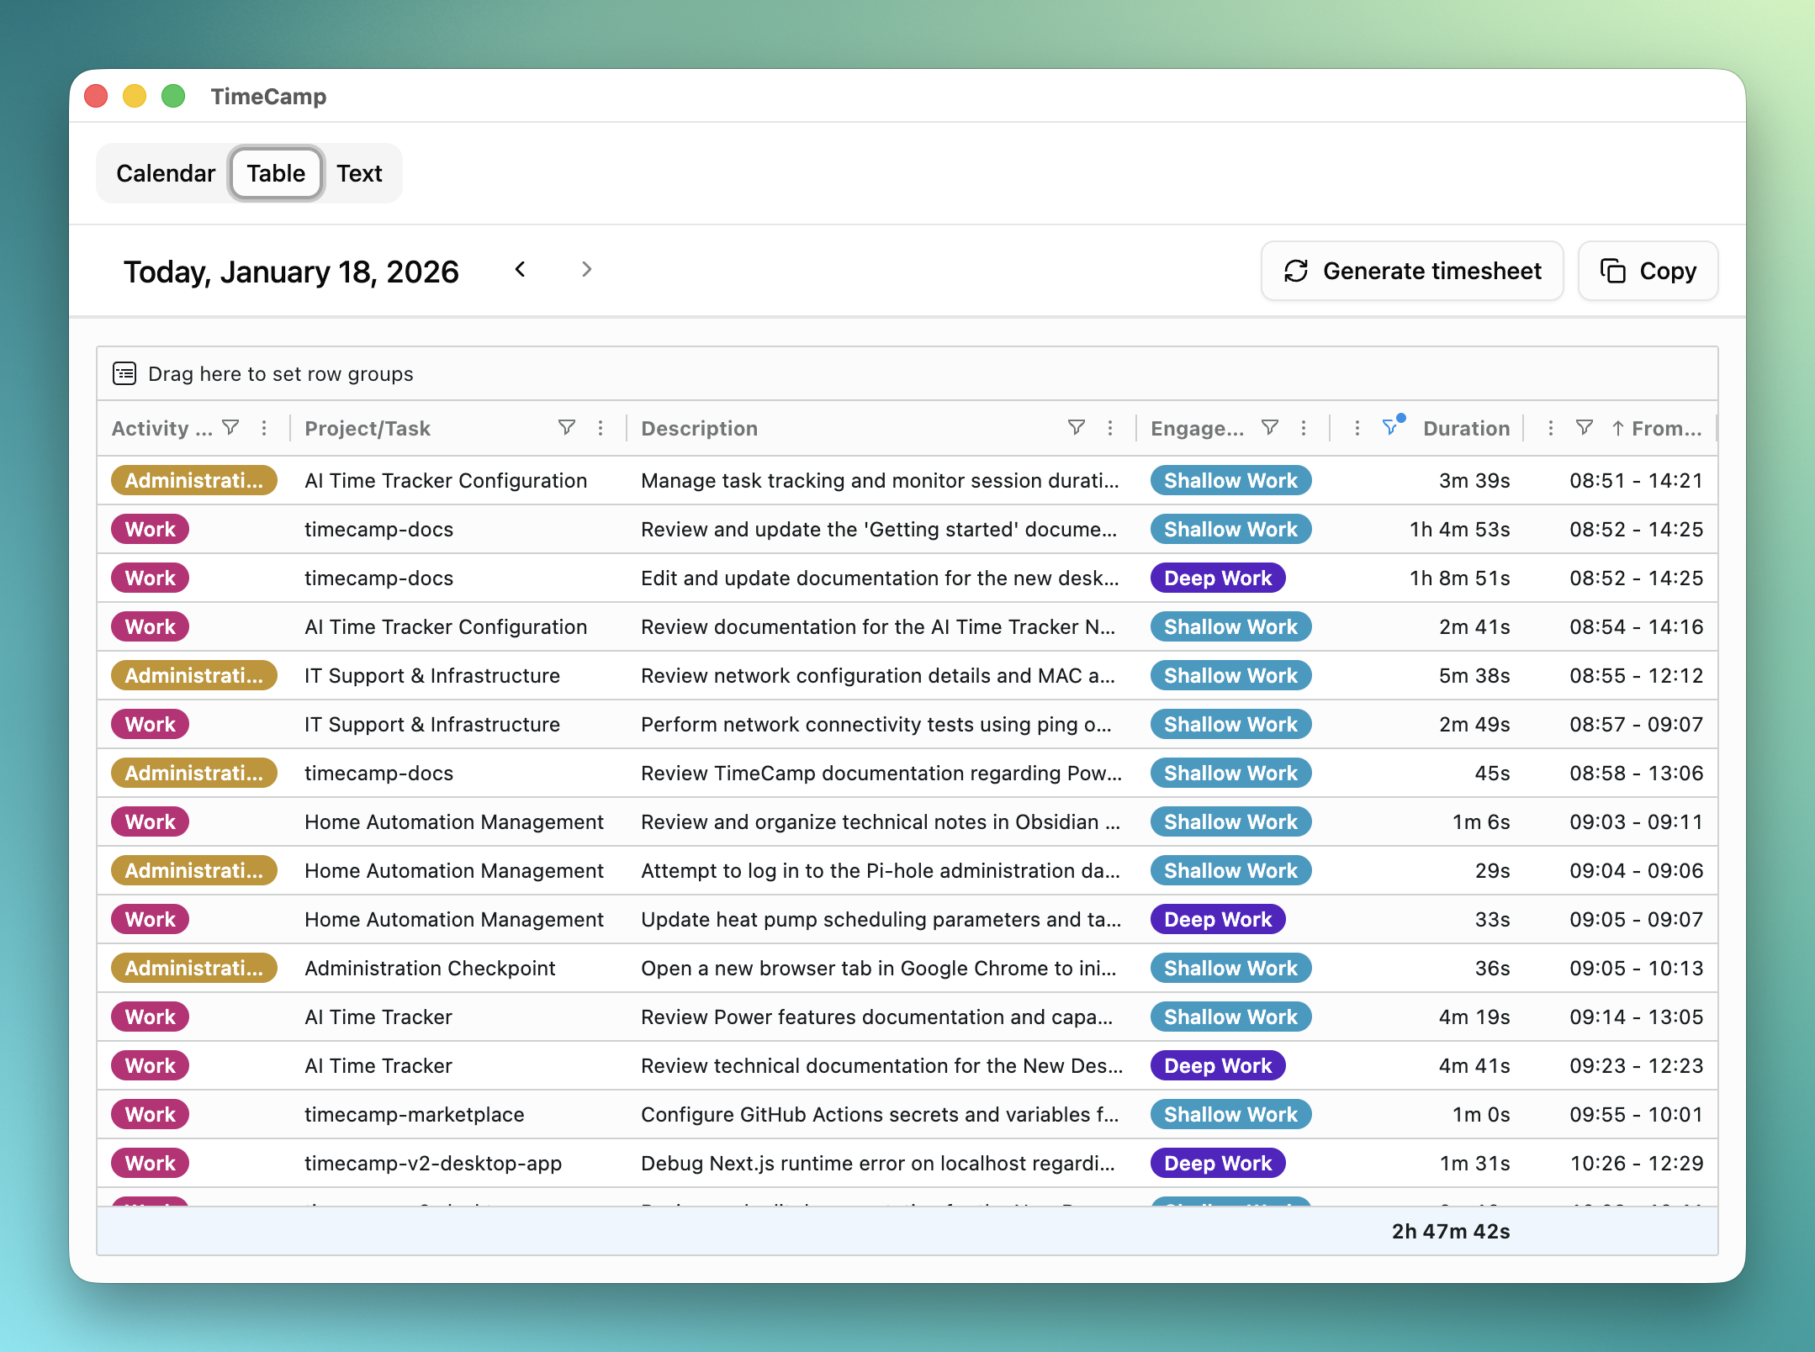Go to the next day arrow
Image resolution: width=1815 pixels, height=1352 pixels.
point(587,270)
